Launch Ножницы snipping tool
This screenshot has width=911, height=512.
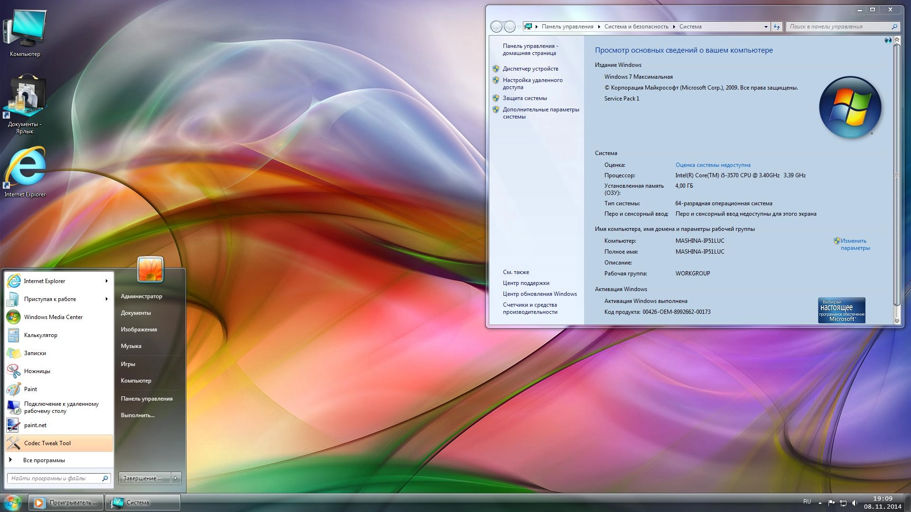click(59, 371)
